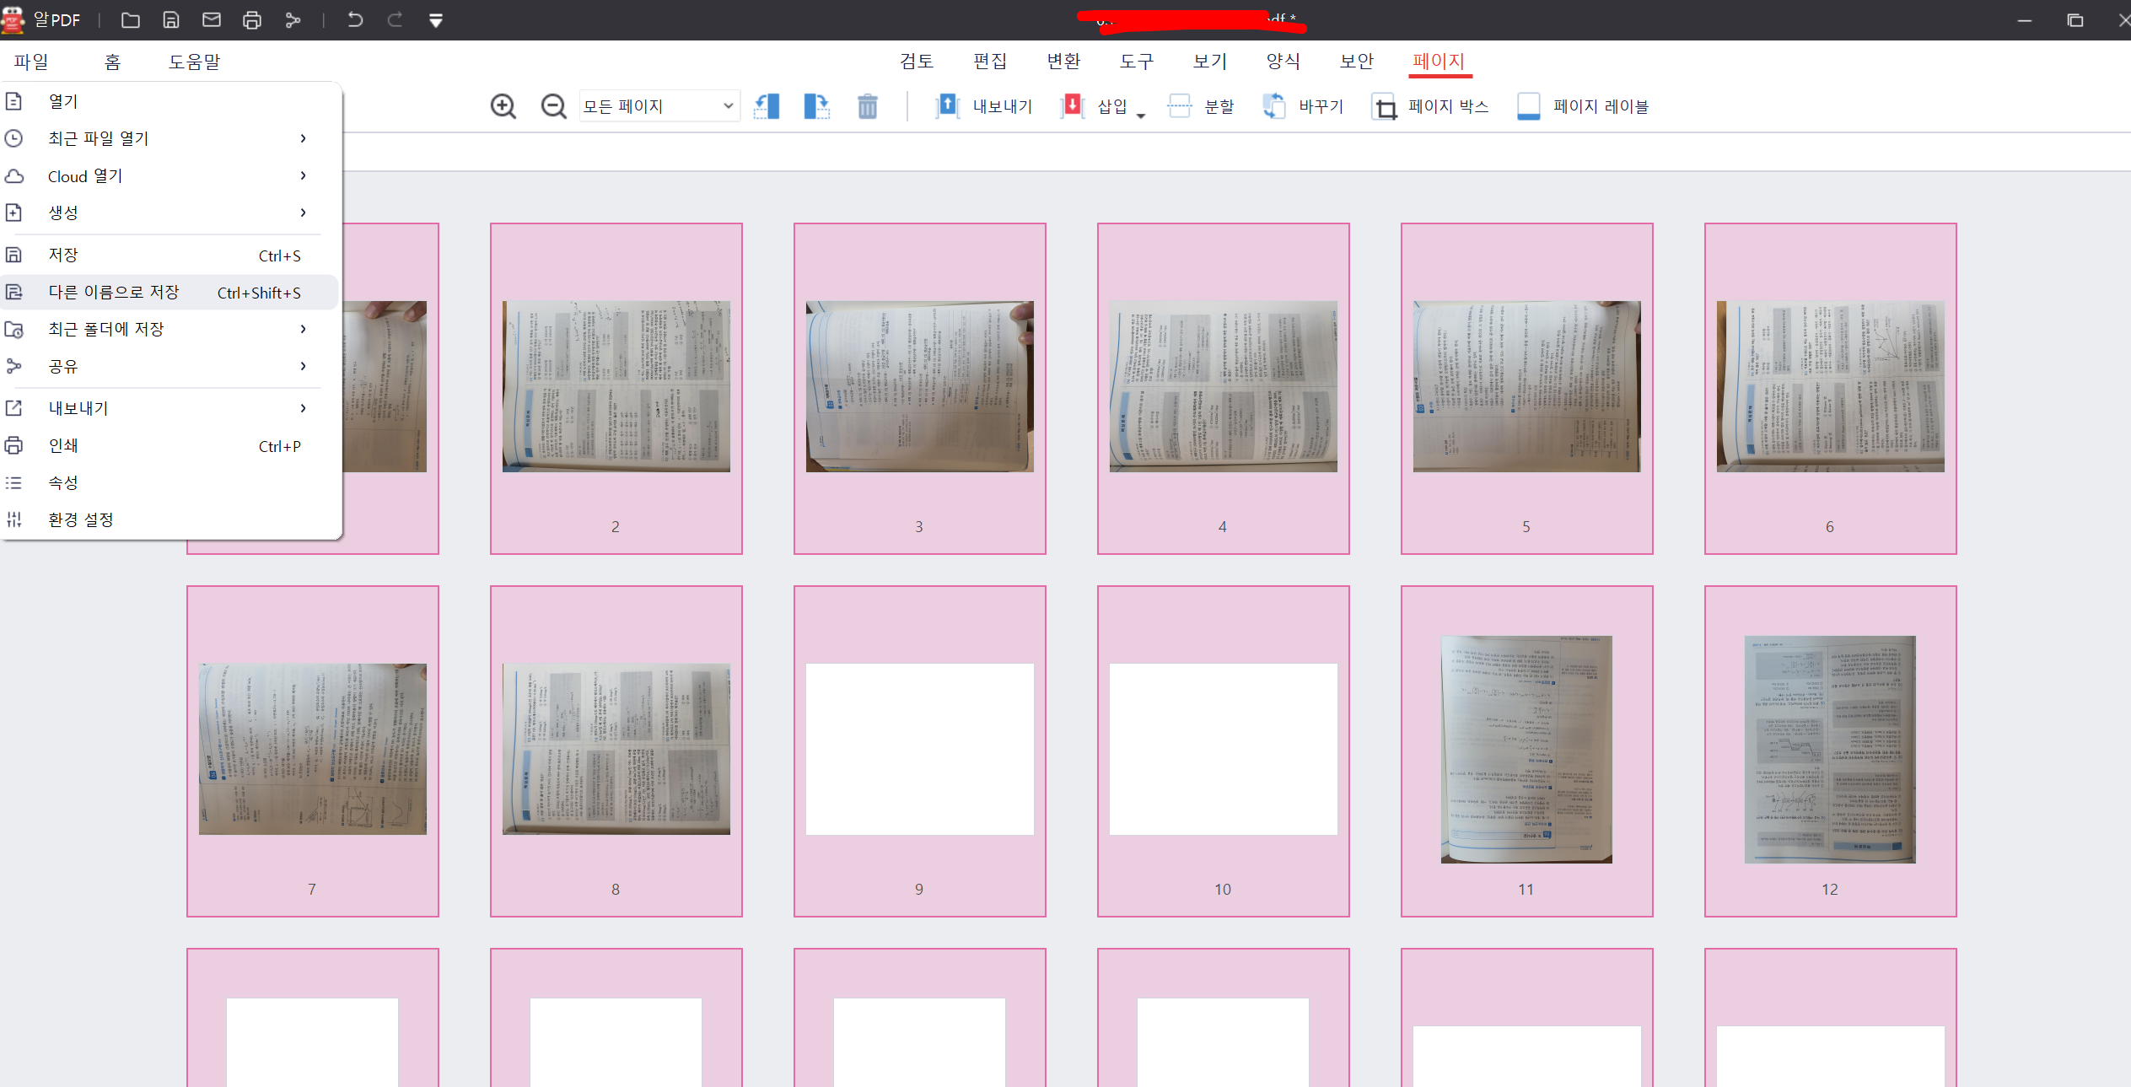This screenshot has height=1087, width=2131.
Task: Expand the Cloud 열기 submenu
Action: coord(169,175)
